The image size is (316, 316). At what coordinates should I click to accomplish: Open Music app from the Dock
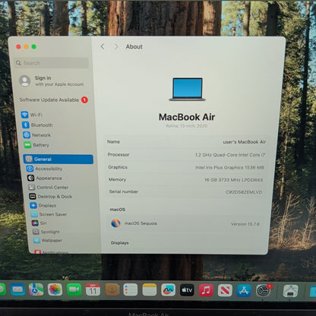coord(206,290)
